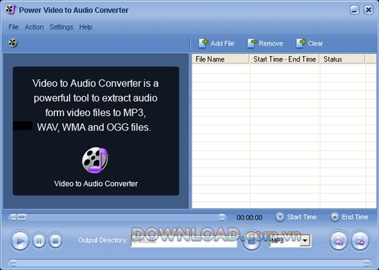
Task: Click the 00:00:00 time display
Action: tap(249, 217)
